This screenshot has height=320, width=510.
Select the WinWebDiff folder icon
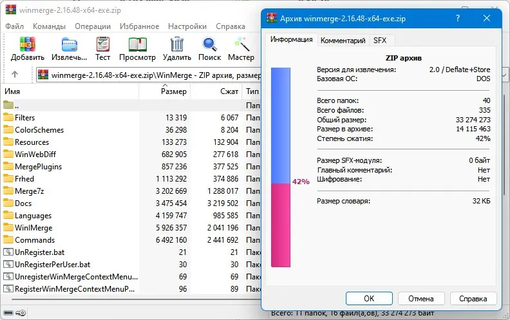[8, 154]
